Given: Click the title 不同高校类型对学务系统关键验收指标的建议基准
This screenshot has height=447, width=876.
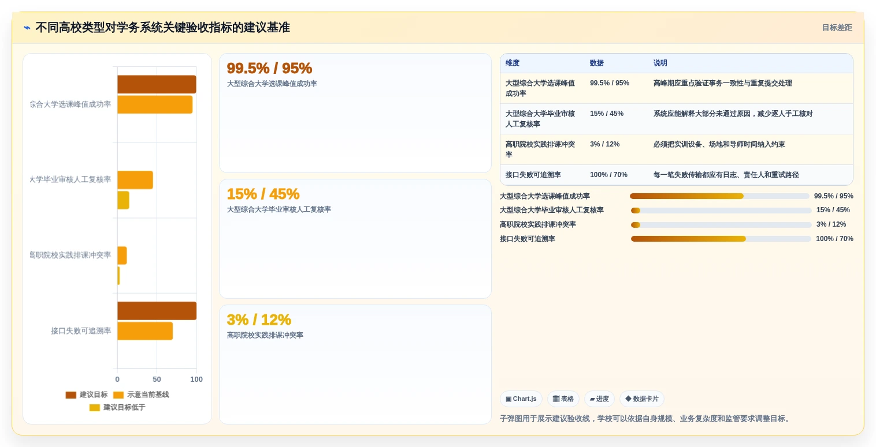Looking at the screenshot, I should (162, 28).
